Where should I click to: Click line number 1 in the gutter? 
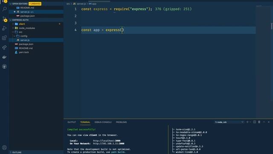point(76,9)
